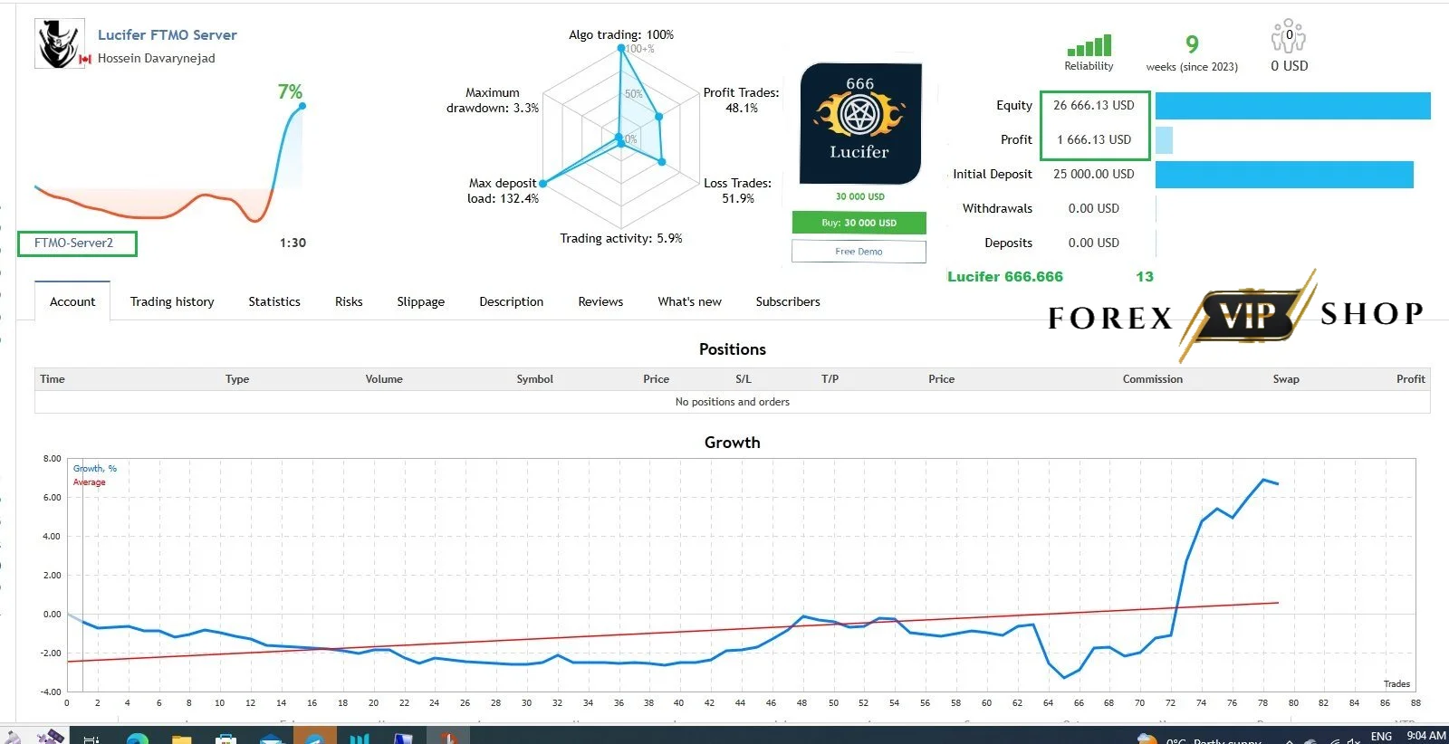Click the S/L column header

(744, 379)
